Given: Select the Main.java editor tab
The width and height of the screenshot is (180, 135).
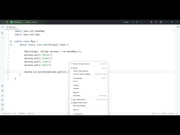Looking at the screenshot, I should coord(12,27).
